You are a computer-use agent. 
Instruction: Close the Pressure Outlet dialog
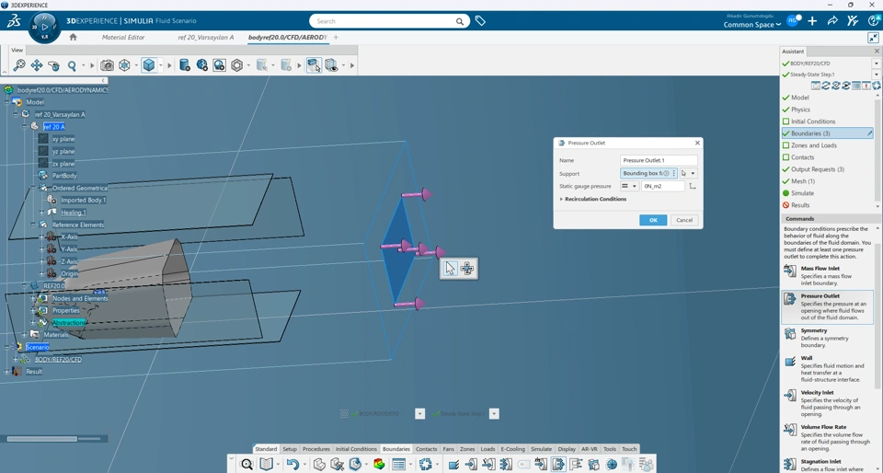pos(697,143)
